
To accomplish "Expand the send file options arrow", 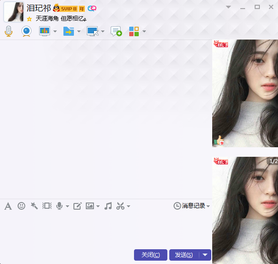I will 79,31.
